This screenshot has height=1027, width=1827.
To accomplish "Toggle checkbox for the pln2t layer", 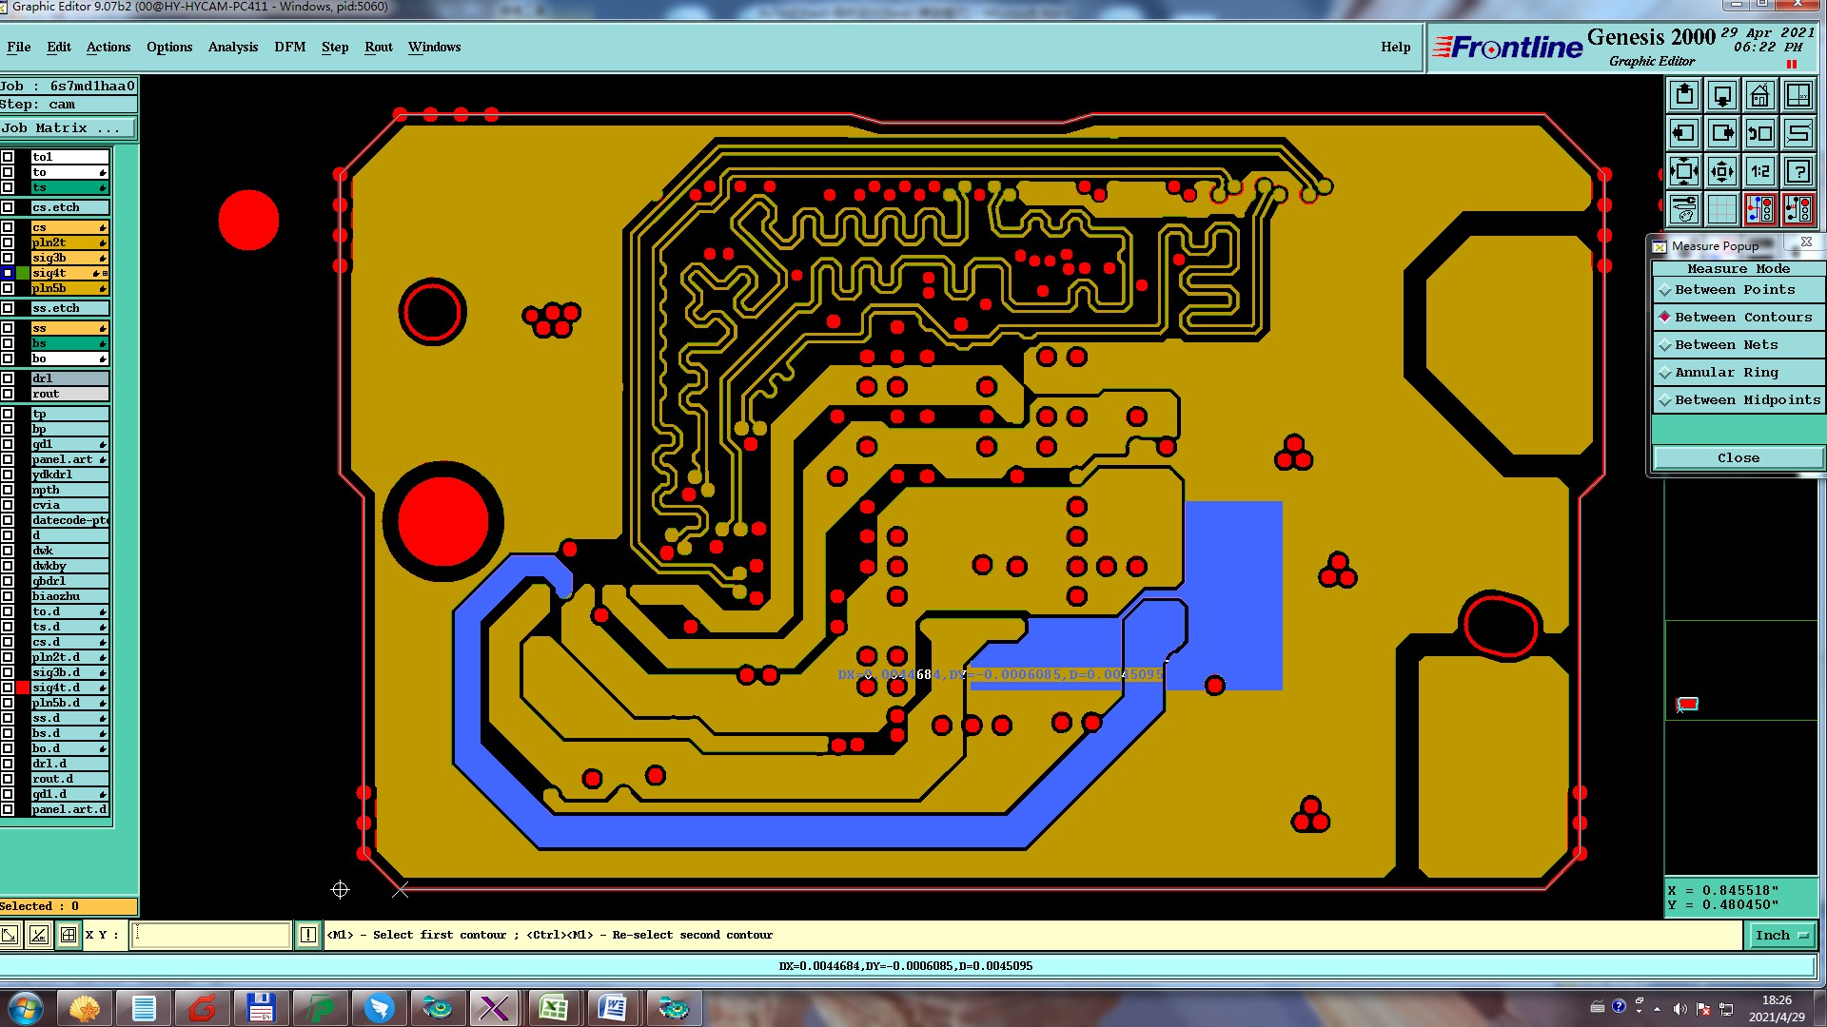I will coord(8,242).
